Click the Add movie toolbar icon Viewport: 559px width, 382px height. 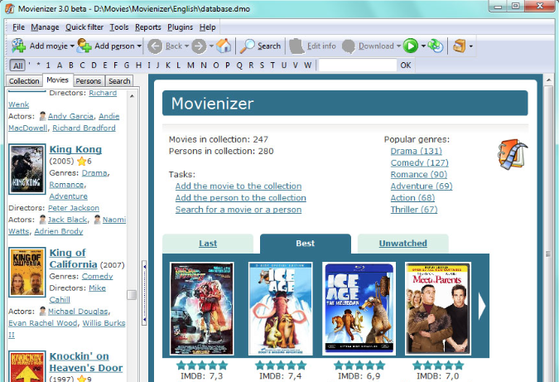point(18,46)
